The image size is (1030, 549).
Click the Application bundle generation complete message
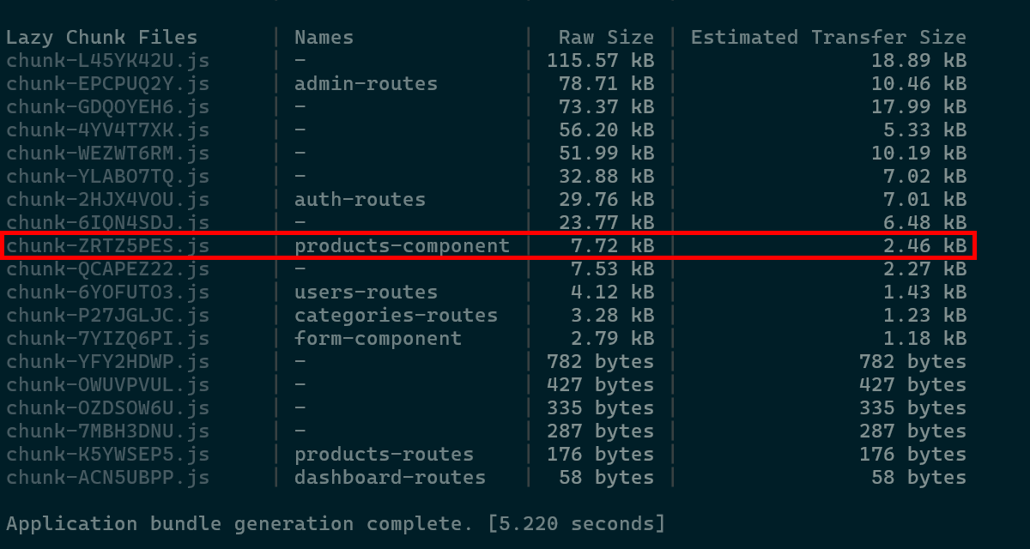(335, 524)
